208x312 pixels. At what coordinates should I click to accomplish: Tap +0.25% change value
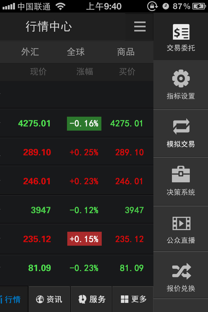point(84,152)
